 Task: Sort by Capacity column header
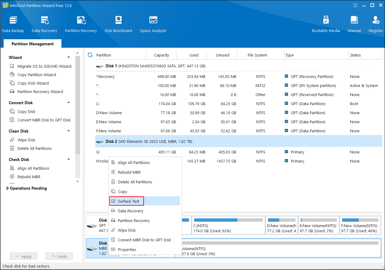click(162, 55)
